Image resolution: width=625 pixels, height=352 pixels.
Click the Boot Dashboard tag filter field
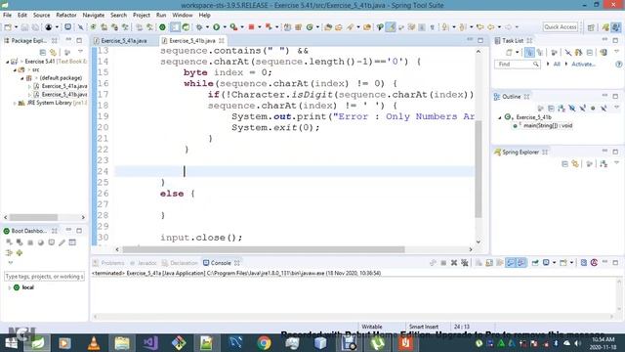click(x=44, y=276)
